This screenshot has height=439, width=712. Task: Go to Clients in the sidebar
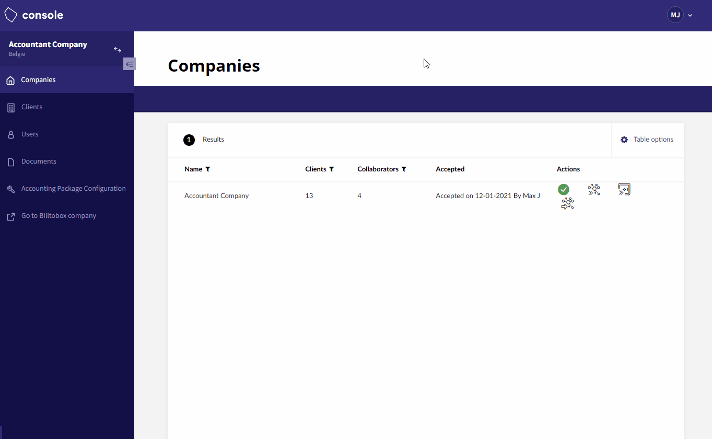pos(67,107)
